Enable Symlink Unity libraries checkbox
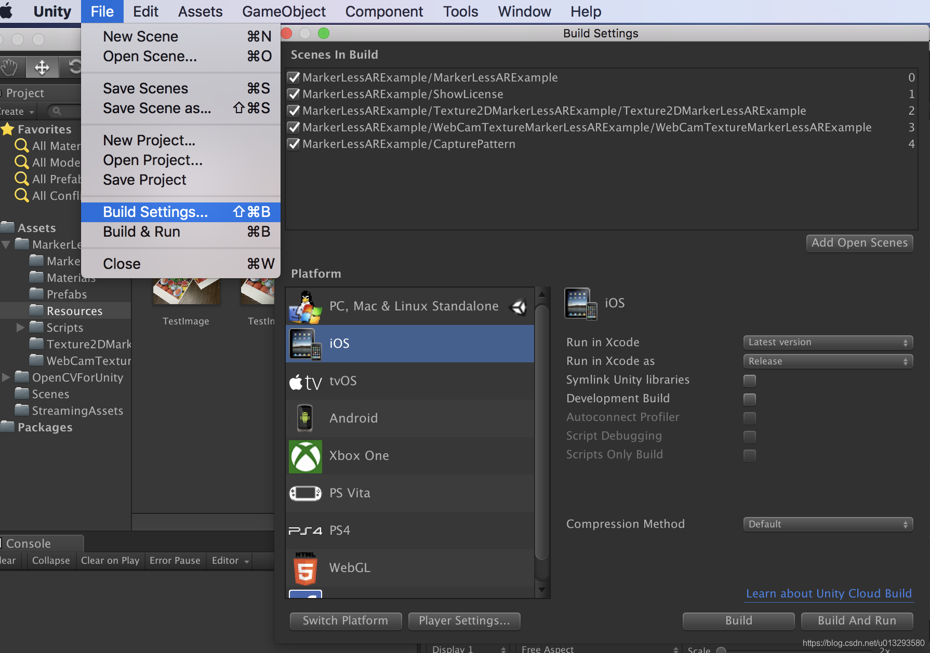Image resolution: width=930 pixels, height=653 pixels. [749, 380]
